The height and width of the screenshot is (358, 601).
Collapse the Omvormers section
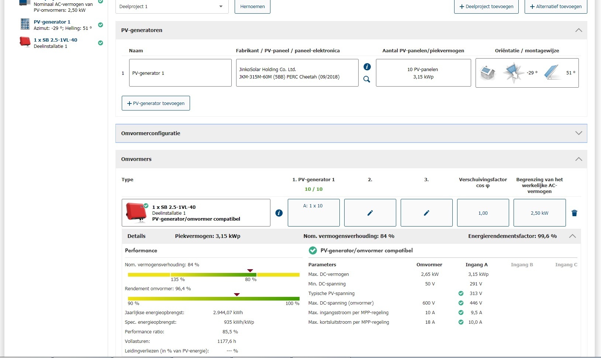[x=578, y=159]
